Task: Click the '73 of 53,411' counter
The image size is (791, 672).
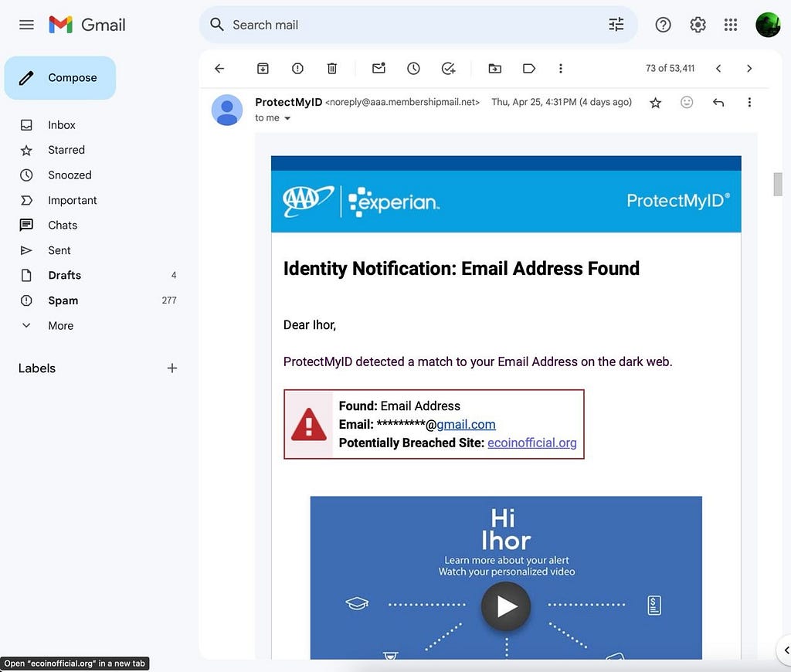Action: click(x=670, y=68)
